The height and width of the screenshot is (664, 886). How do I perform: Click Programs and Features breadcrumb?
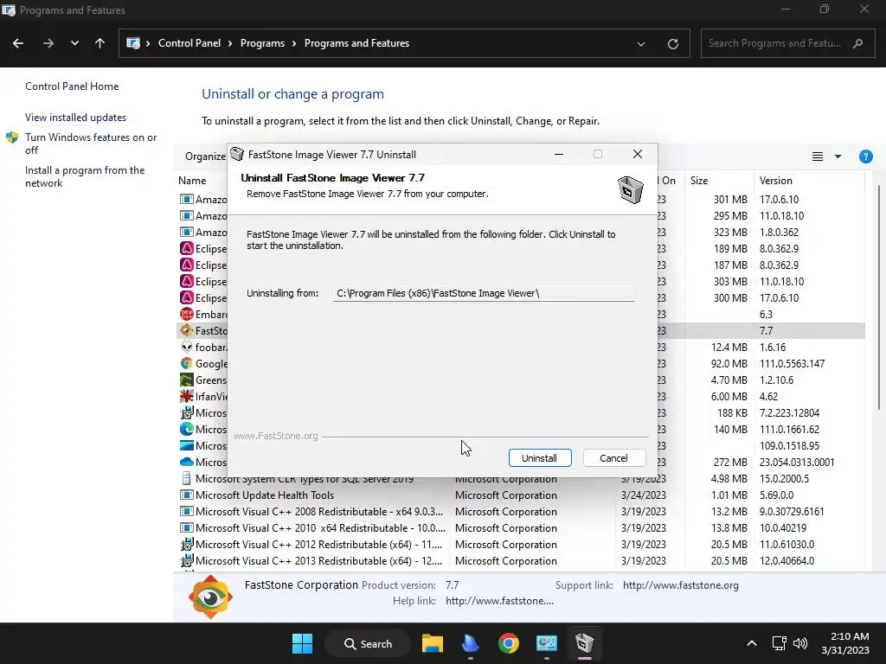click(x=356, y=43)
